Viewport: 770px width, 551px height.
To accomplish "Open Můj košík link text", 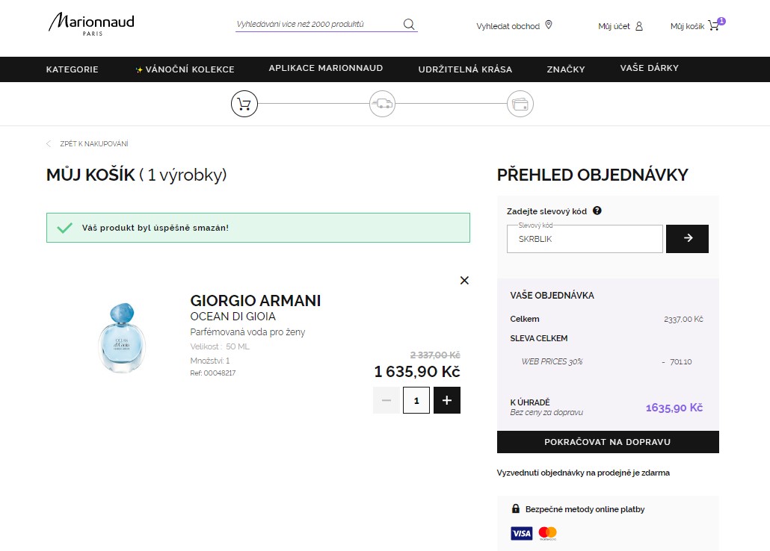I will click(x=687, y=26).
